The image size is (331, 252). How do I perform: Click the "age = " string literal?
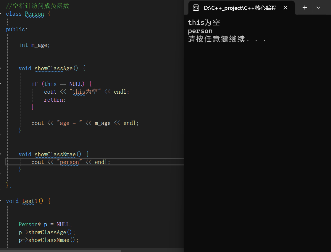pos(69,123)
